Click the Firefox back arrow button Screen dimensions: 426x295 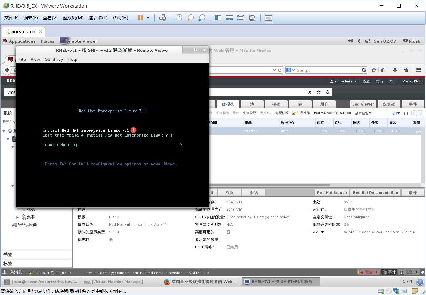[7, 70]
